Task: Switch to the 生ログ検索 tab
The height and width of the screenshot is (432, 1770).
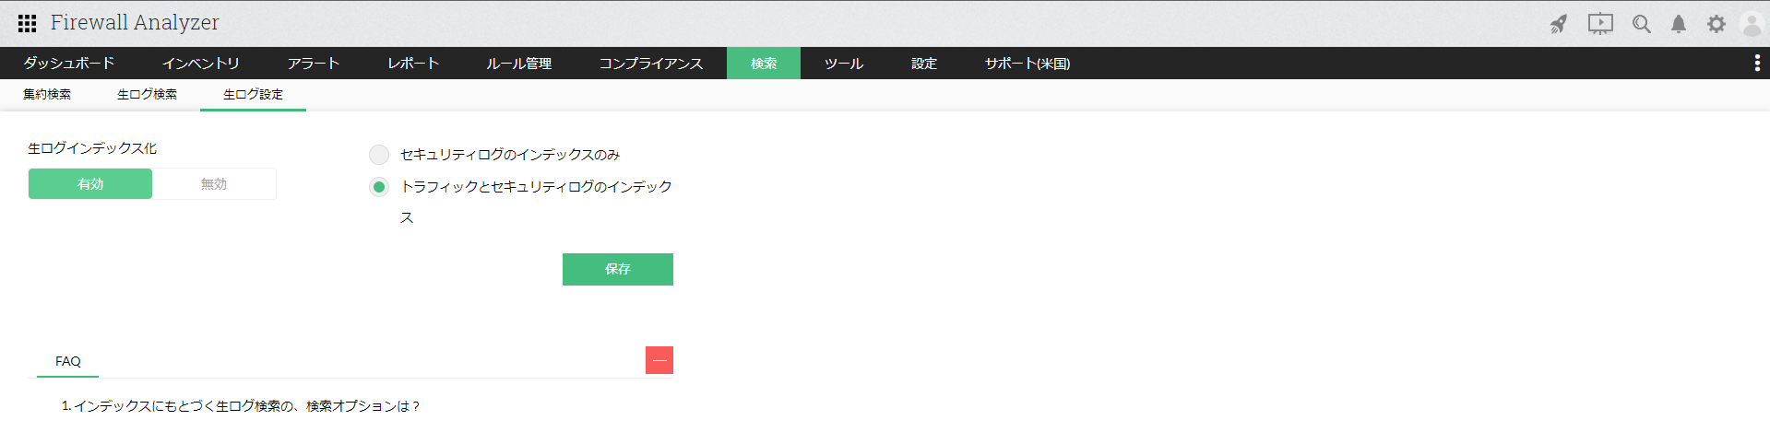Action: pyautogui.click(x=147, y=95)
